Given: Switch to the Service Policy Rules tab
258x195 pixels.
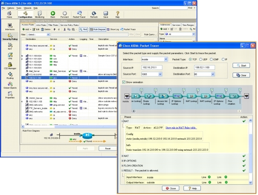Looking at the screenshot, I should point(69,25).
